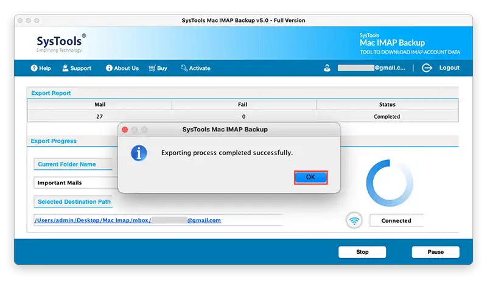This screenshot has height=286, width=487.
Task: Click the mail count cell showing 27
Action: (x=100, y=116)
